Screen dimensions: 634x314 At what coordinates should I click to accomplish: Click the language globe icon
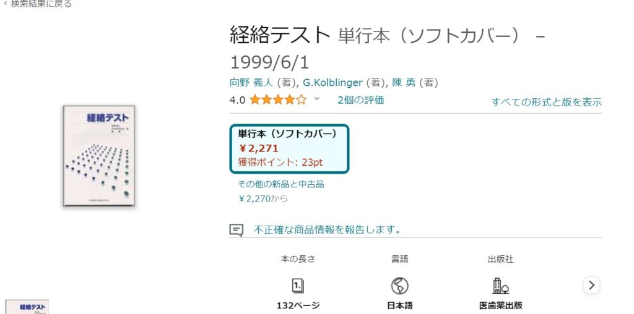click(400, 285)
